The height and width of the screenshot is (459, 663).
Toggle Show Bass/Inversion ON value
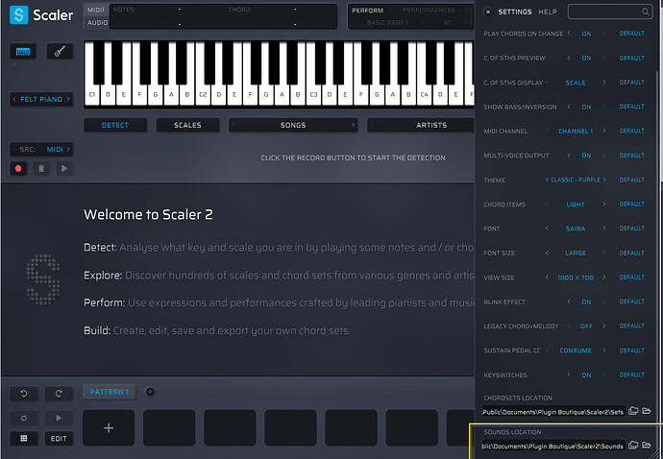pyautogui.click(x=586, y=108)
